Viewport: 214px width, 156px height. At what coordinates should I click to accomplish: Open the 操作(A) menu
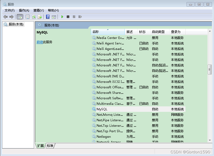click(x=24, y=10)
